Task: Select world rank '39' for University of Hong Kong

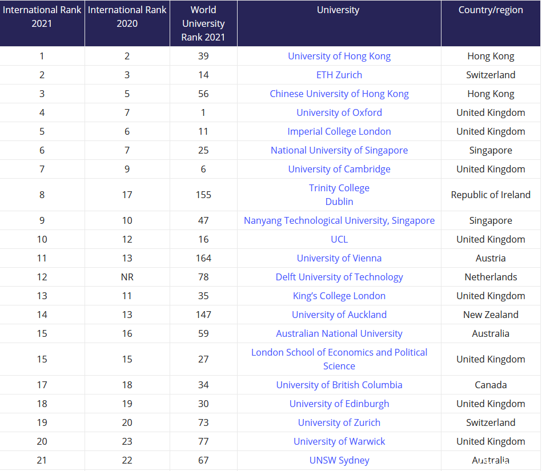Action: click(203, 56)
